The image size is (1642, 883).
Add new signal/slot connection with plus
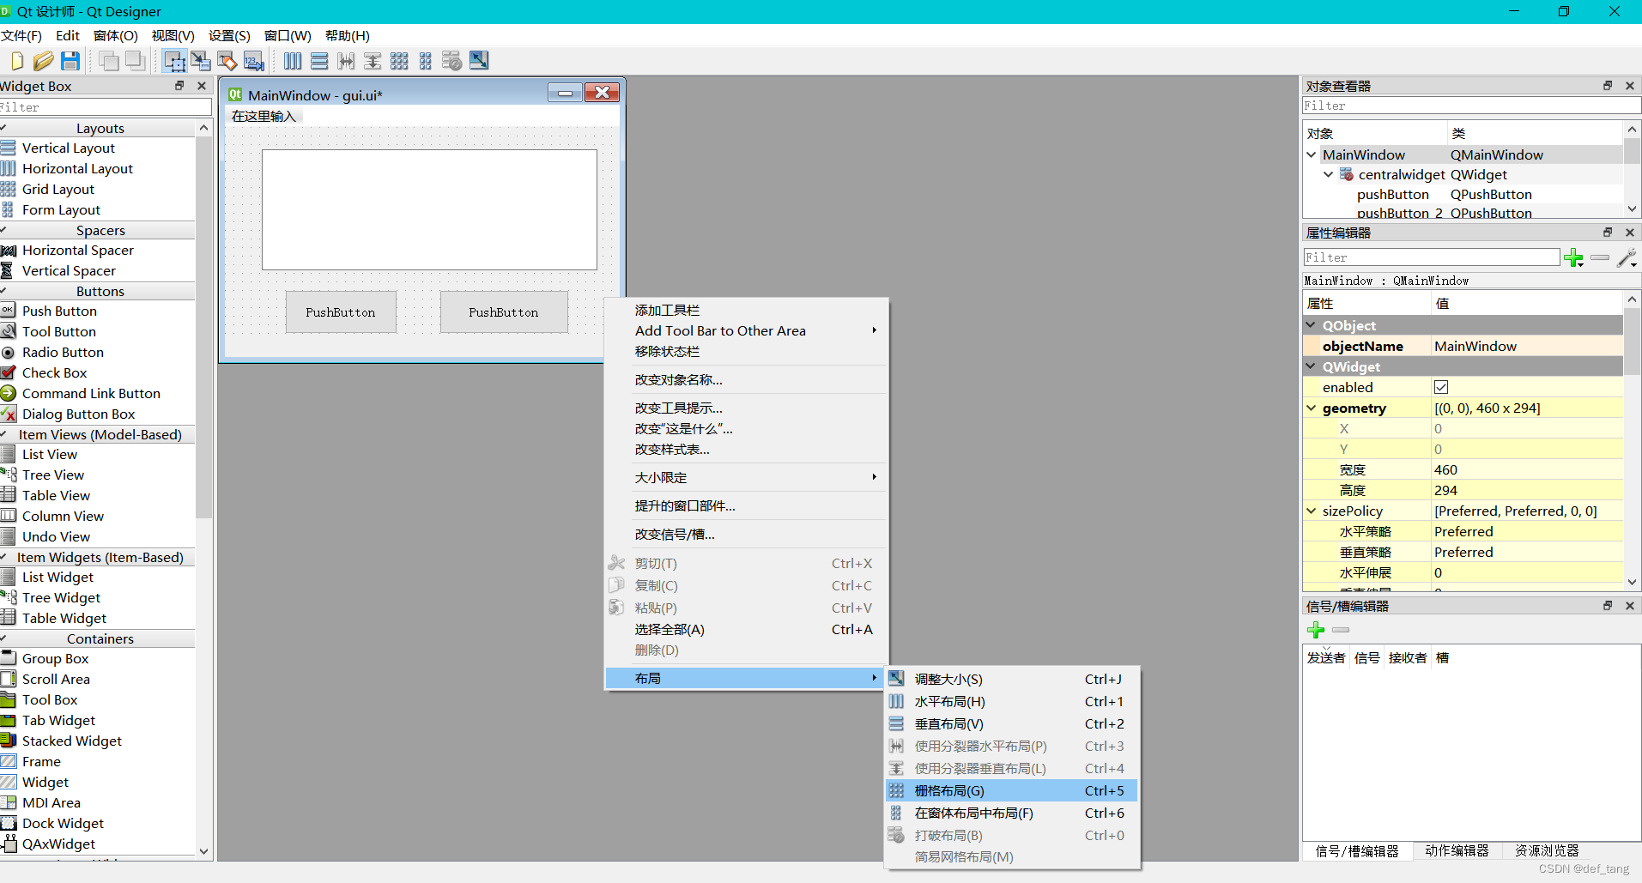(1316, 630)
